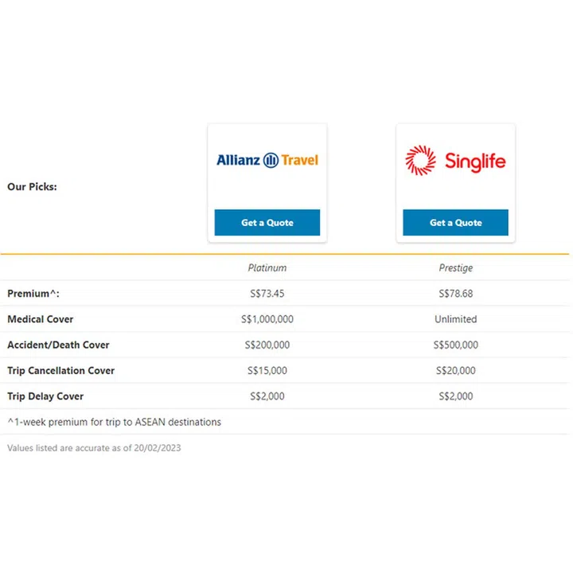Click Get a Quote under Allianz Travel
Viewport: 573px width, 573px height.
267,223
